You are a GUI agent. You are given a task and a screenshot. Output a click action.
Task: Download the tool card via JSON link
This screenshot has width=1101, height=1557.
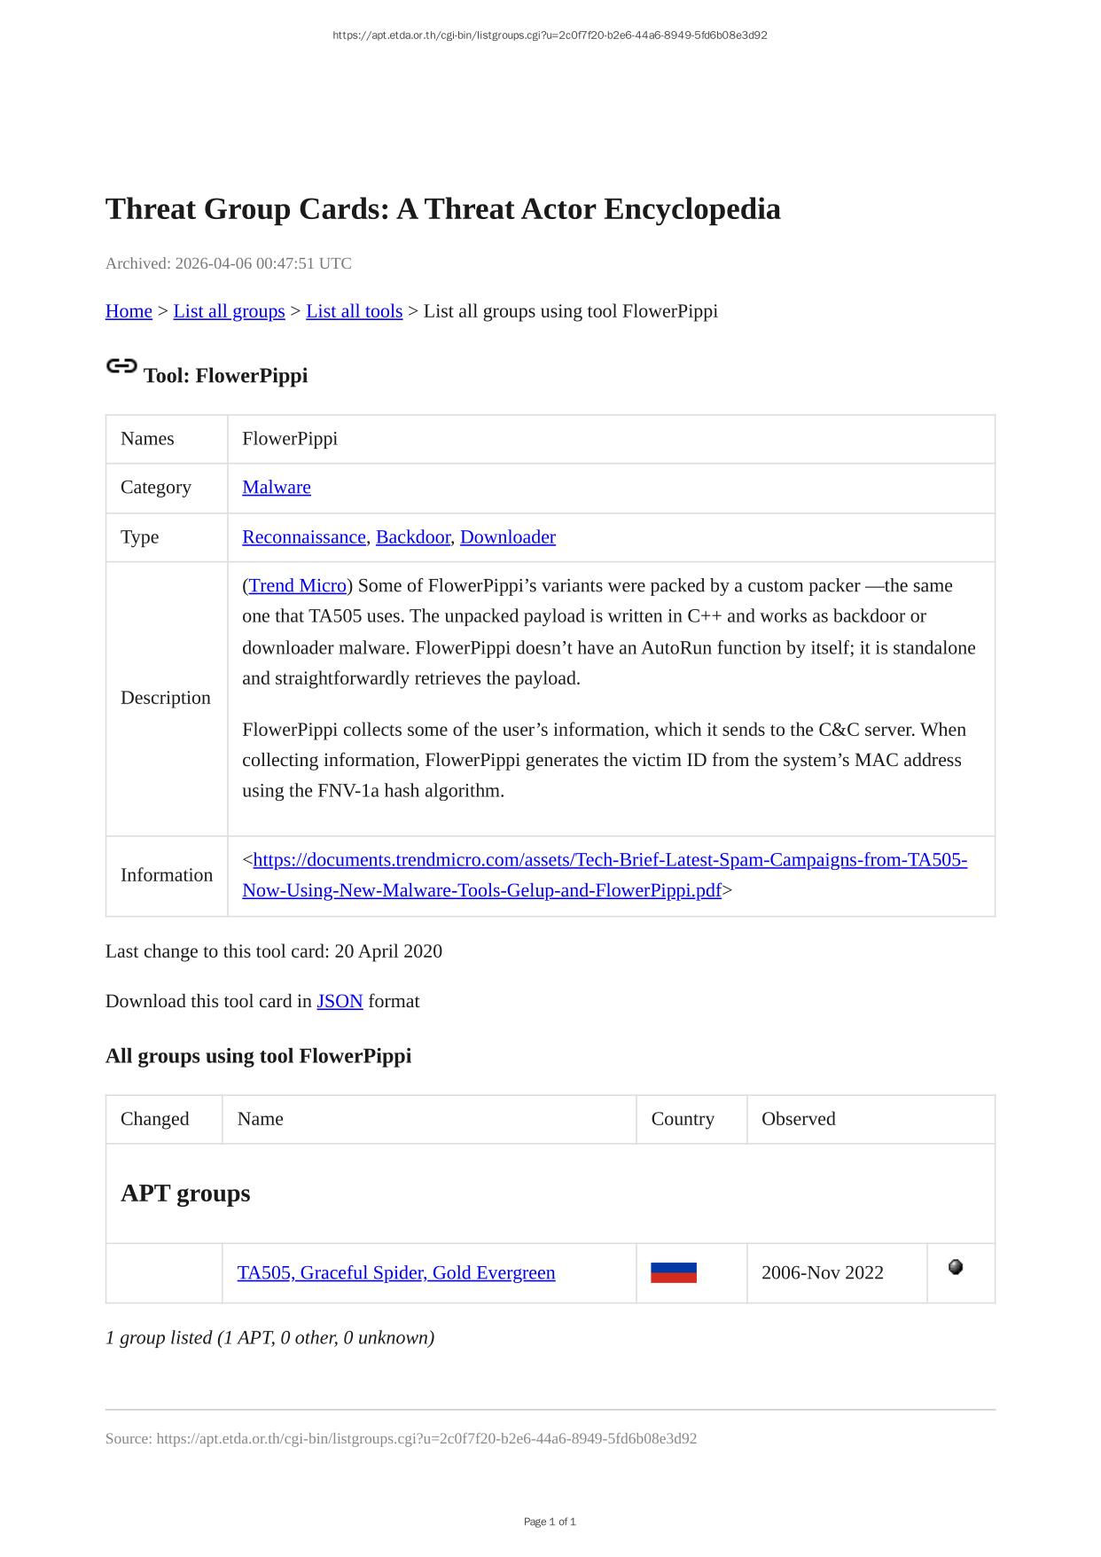(x=340, y=1001)
